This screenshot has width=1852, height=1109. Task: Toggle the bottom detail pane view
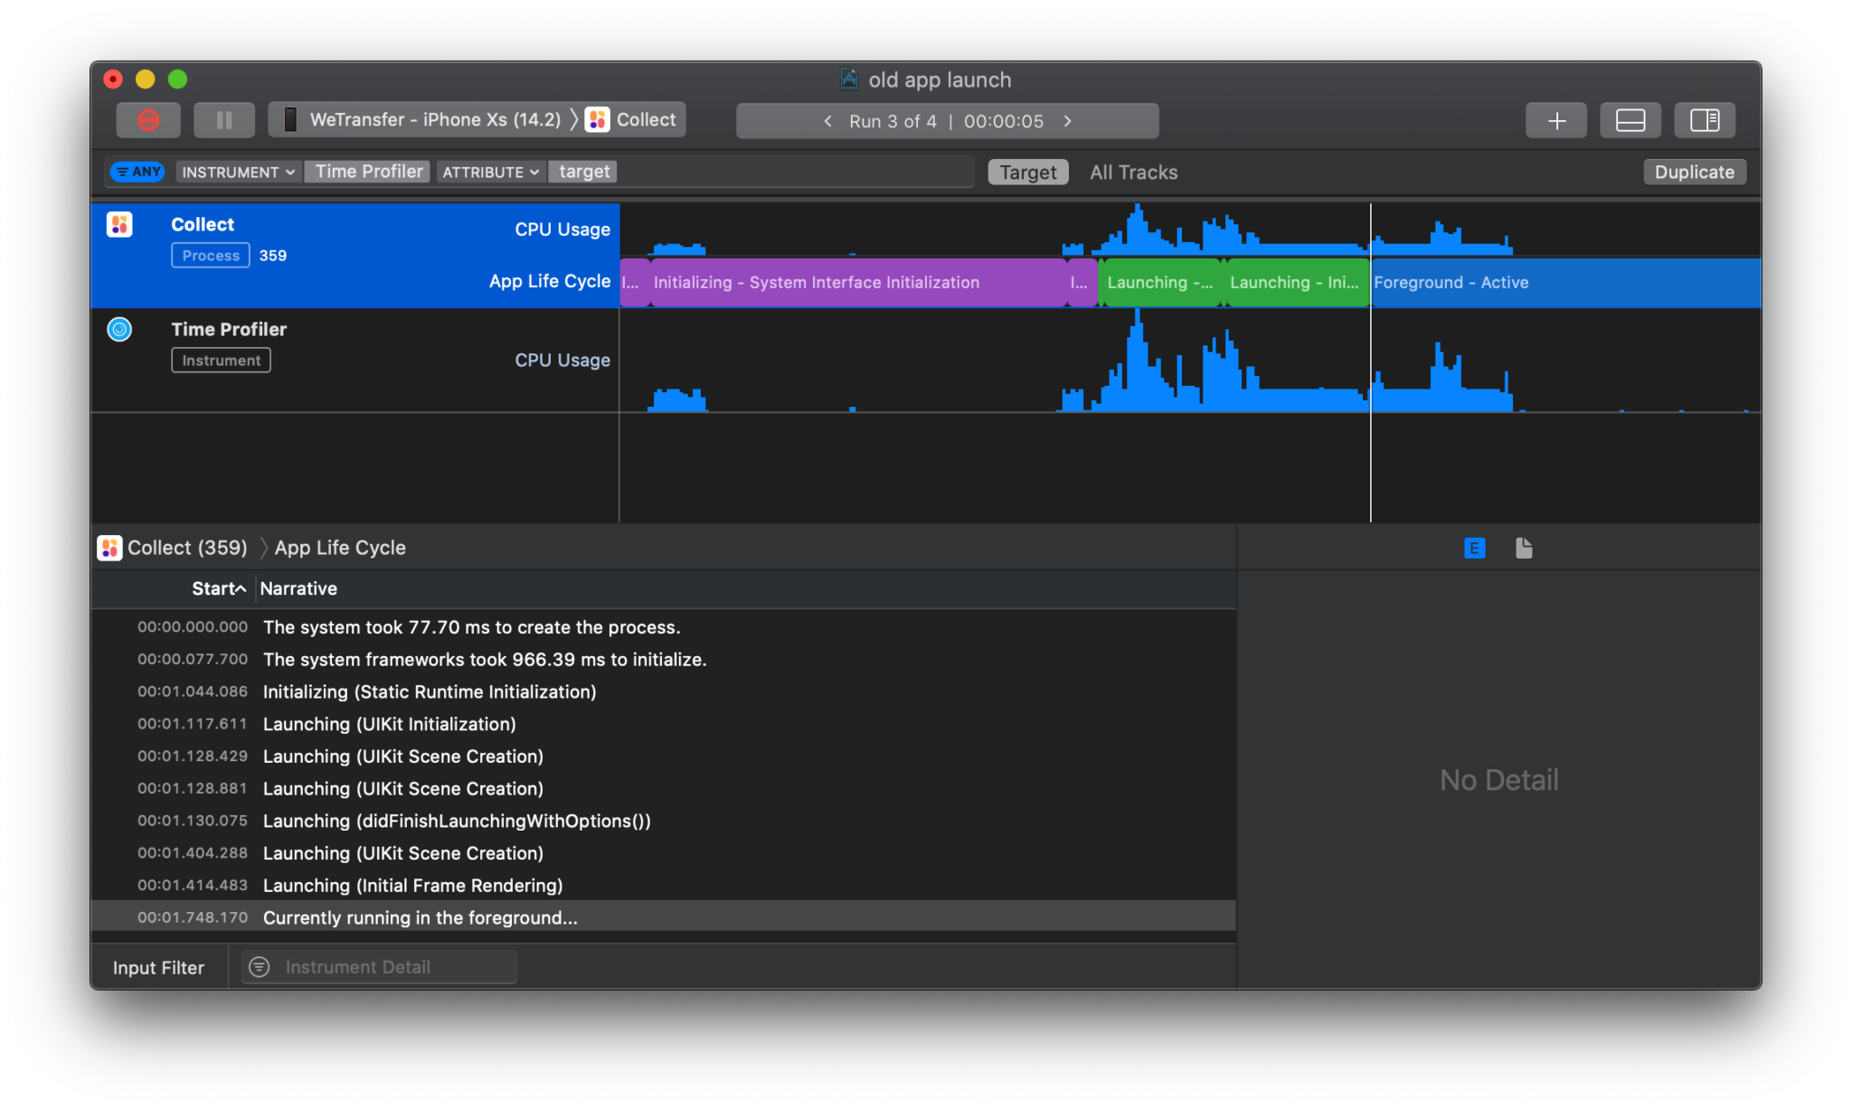(1630, 120)
